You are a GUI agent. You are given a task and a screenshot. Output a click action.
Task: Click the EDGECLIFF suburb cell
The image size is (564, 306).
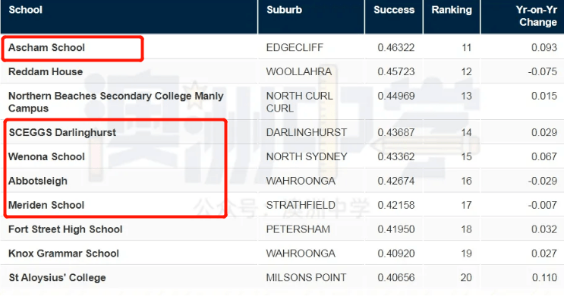click(x=295, y=48)
